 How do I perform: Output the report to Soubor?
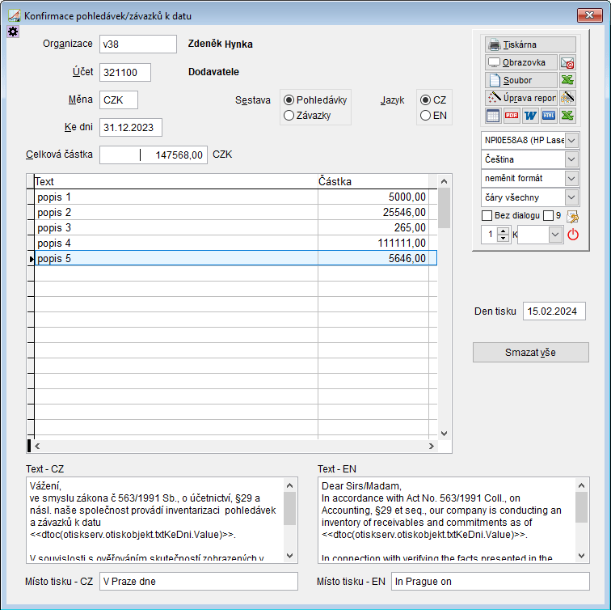tap(521, 80)
